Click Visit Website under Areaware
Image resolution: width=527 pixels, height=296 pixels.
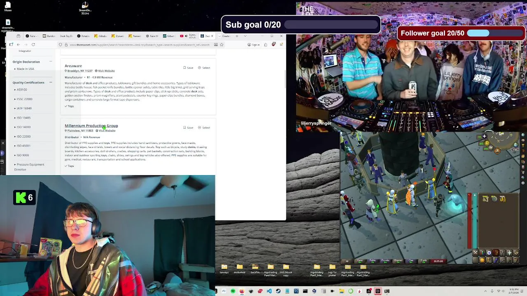pyautogui.click(x=105, y=71)
